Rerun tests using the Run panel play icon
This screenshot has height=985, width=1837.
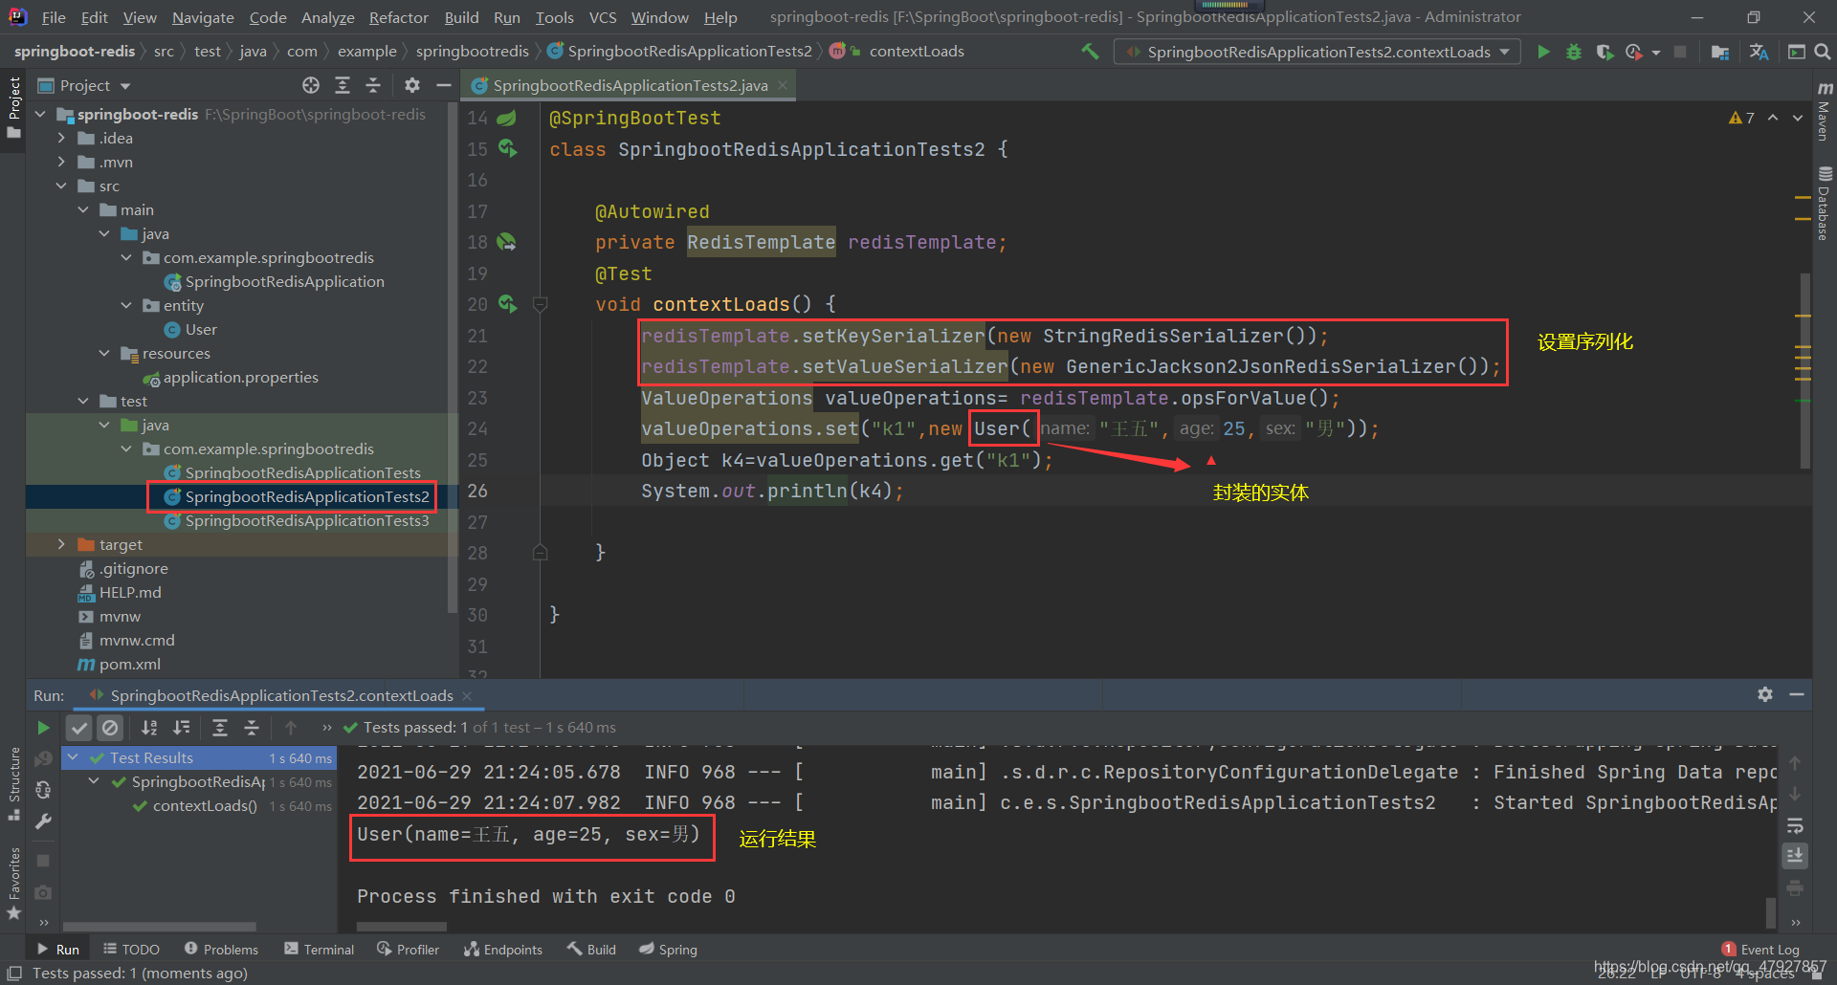(x=43, y=728)
